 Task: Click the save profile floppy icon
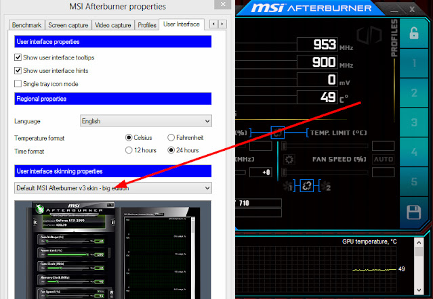(x=413, y=212)
